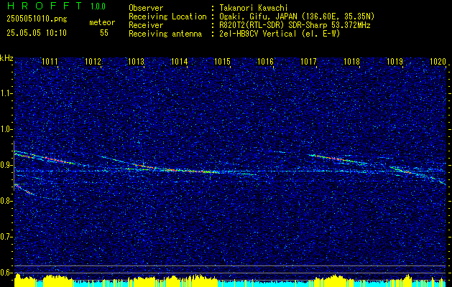Click the 1.0 kHz axis label
Image resolution: width=452 pixels, height=287 pixels.
pos(6,129)
